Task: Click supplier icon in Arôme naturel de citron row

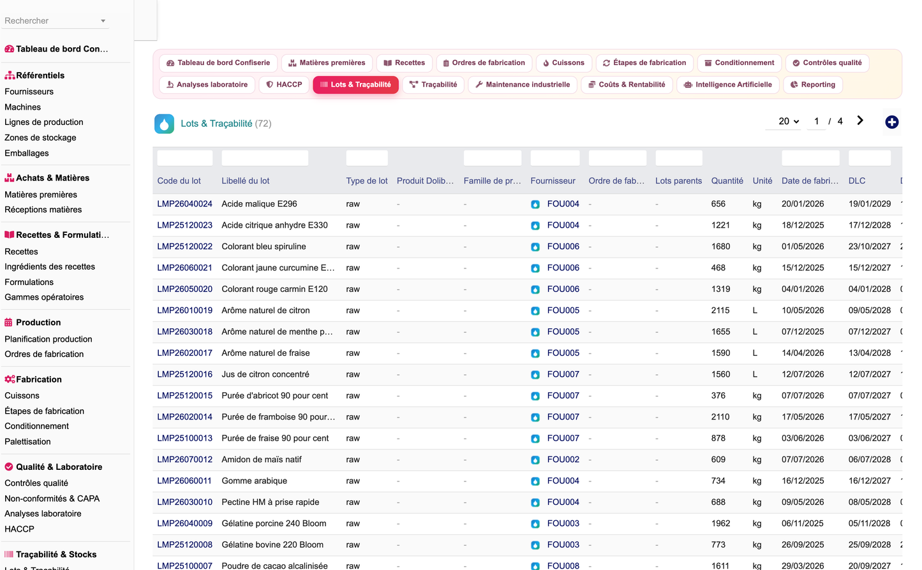Action: click(x=535, y=311)
